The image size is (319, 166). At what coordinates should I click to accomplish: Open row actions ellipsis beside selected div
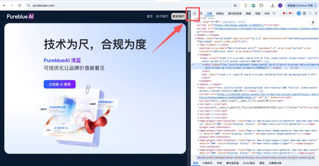(x=193, y=65)
